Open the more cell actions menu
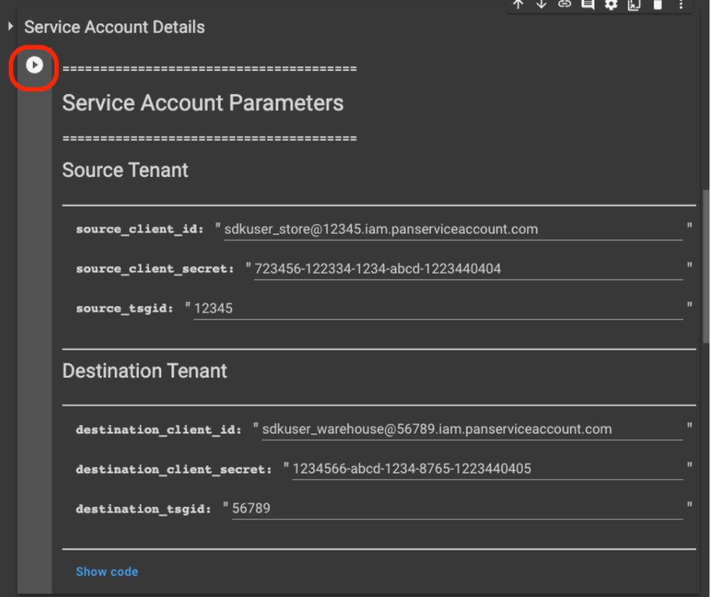 (x=681, y=4)
